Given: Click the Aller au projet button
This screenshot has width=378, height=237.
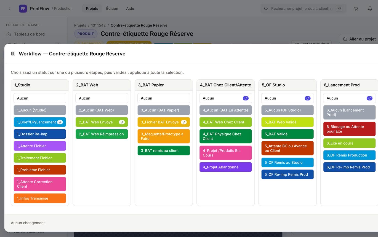Looking at the screenshot, I should click(359, 39).
